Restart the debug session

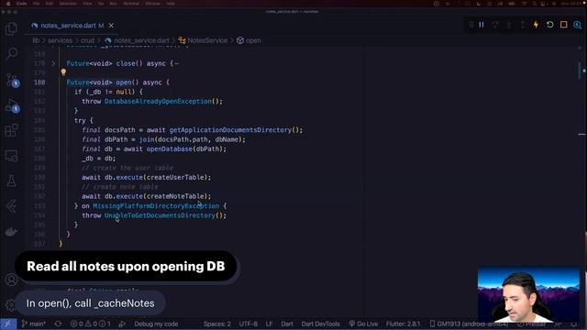click(550, 25)
